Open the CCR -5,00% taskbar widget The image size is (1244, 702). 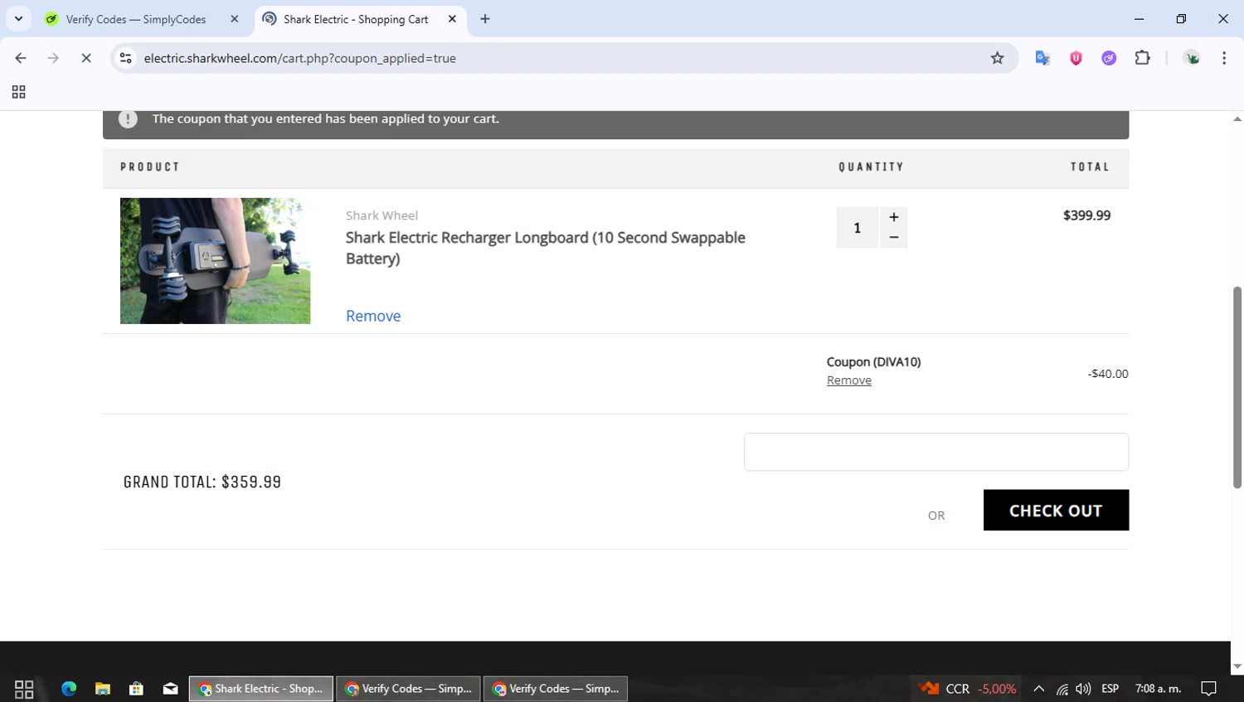point(968,689)
